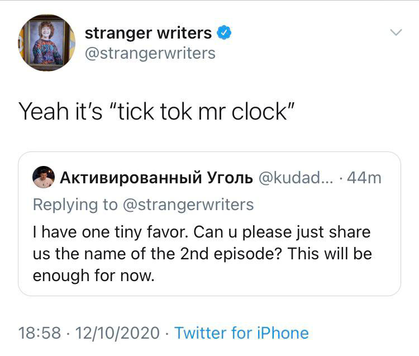Expand the tweet options chevron
Viewport: 419px width, 356px height.
click(396, 32)
